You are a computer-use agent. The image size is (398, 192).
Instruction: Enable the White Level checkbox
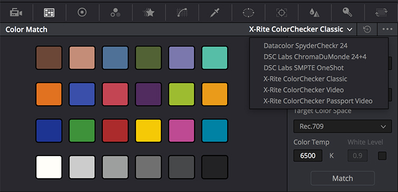click(x=382, y=156)
